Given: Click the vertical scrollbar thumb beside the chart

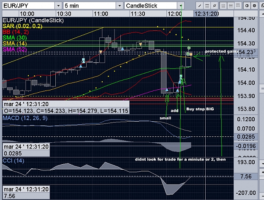Looking at the screenshot, I should tap(262, 88).
